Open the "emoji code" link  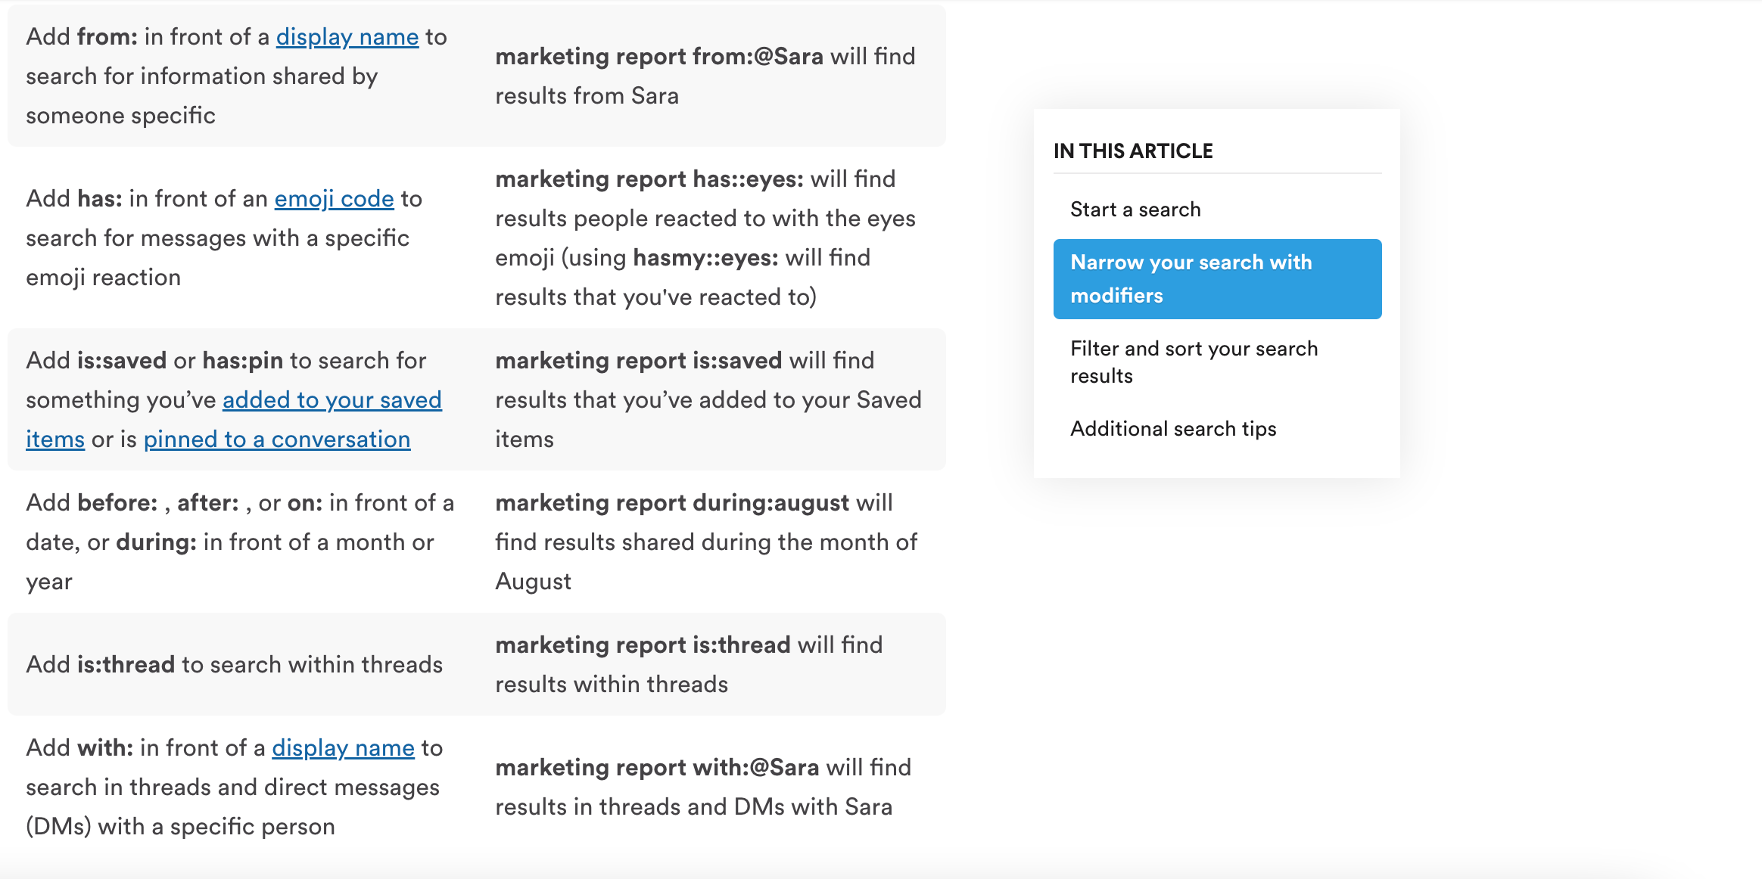pos(334,198)
